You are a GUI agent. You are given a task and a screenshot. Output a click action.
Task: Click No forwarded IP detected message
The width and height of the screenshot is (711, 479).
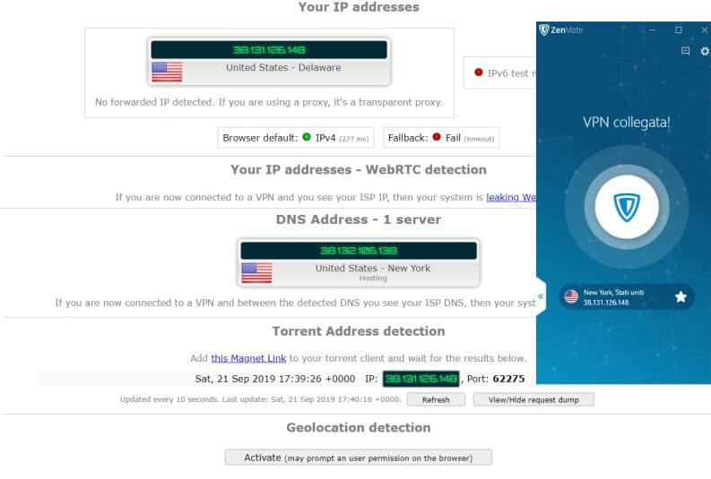pos(269,102)
